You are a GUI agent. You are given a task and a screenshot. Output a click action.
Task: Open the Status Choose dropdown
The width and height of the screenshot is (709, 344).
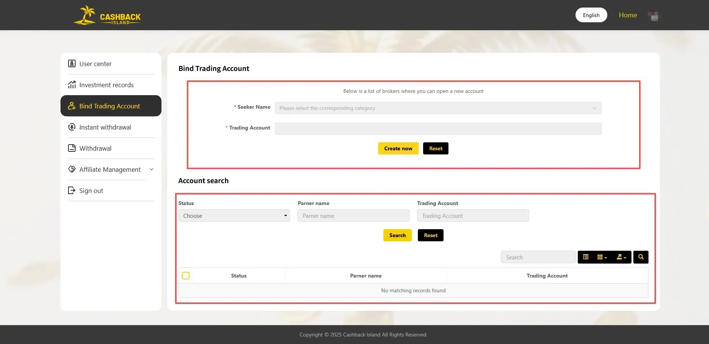pyautogui.click(x=234, y=216)
